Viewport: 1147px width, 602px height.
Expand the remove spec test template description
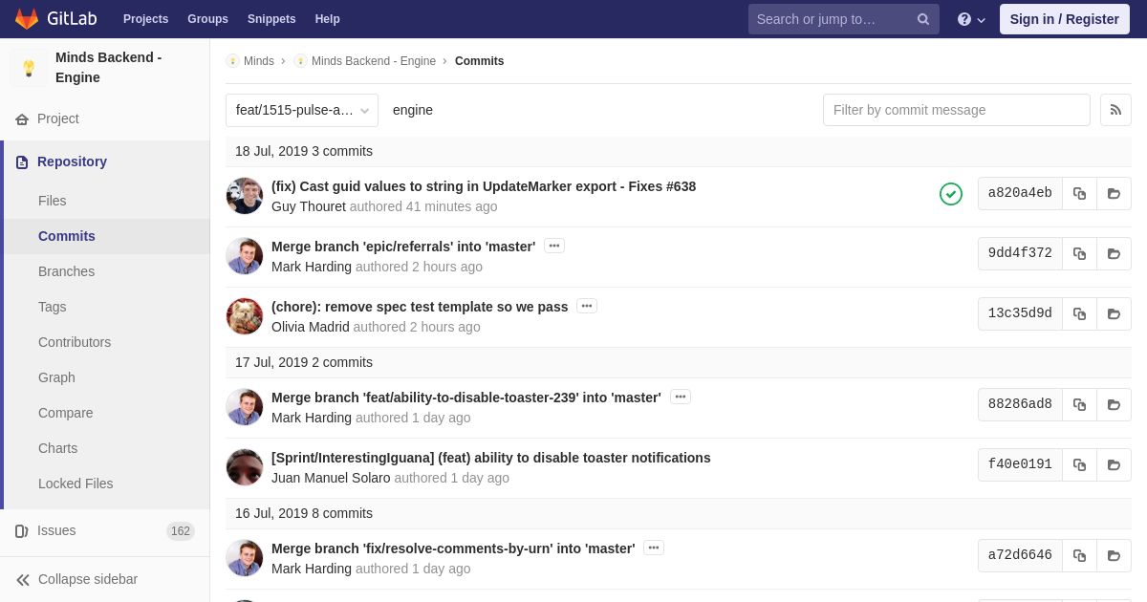coord(587,306)
